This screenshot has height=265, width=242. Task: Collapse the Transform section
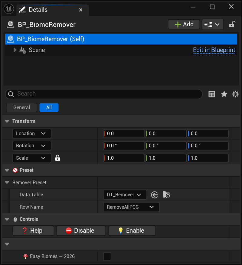(7, 121)
